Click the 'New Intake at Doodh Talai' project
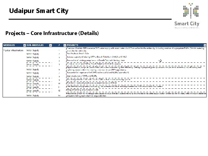Image resolution: width=208 pixels, height=156 pixels. (78, 53)
